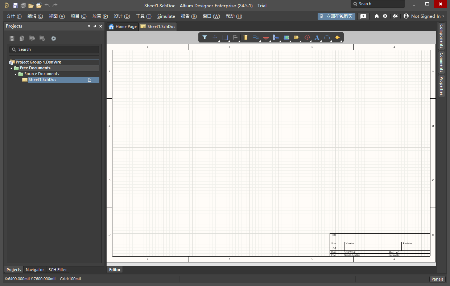This screenshot has height=286, width=450.
Task: Open the 设计 (D) menu
Action: pos(122,16)
